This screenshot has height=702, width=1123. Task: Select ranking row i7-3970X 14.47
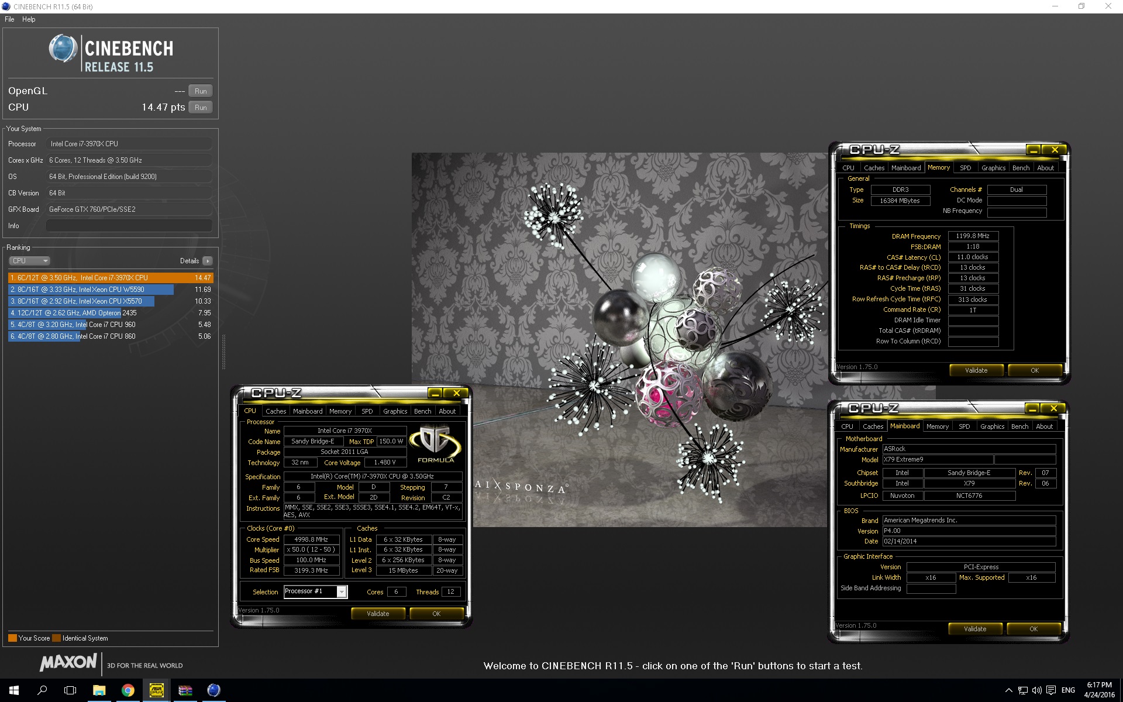coord(111,278)
